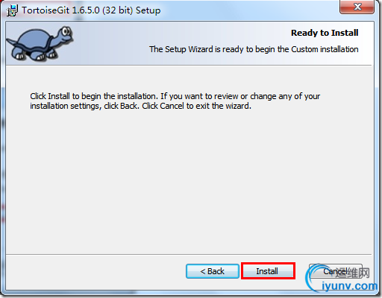Click the 'installation settings, click Back' text line
This screenshot has width=382, height=298.
(140, 106)
